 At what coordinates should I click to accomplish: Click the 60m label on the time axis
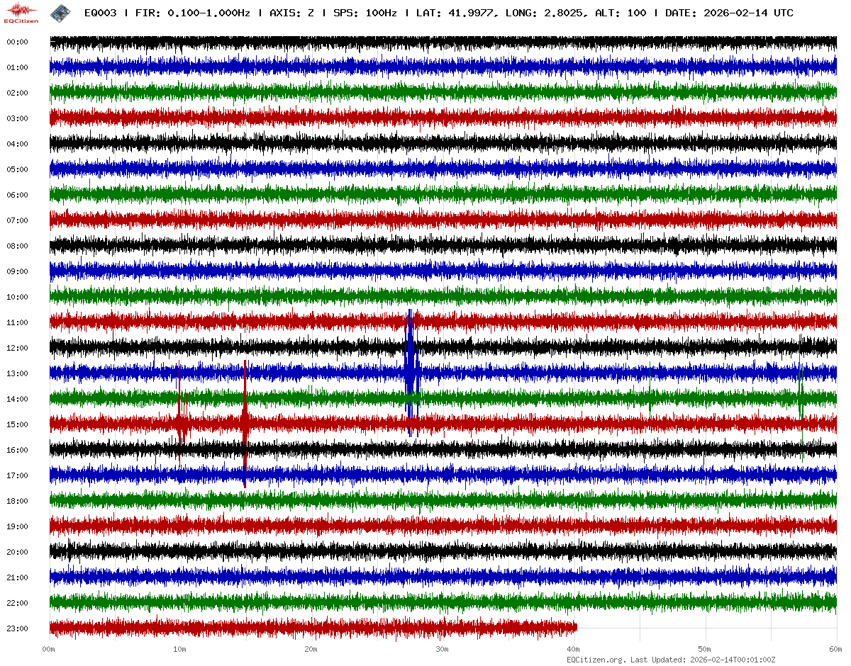835,649
